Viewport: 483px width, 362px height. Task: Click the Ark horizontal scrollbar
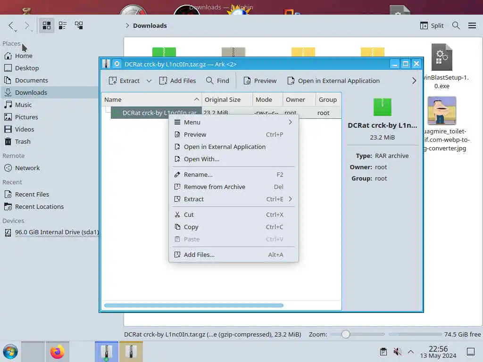click(x=194, y=305)
